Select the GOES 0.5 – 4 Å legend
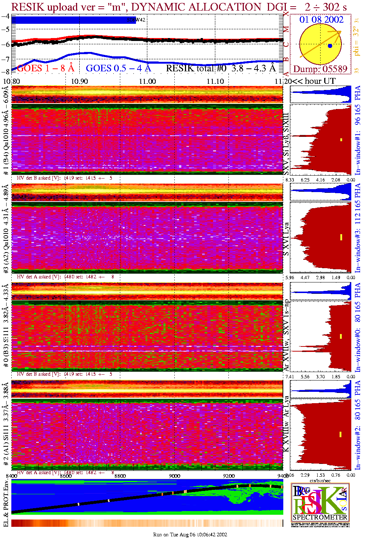 point(118,68)
